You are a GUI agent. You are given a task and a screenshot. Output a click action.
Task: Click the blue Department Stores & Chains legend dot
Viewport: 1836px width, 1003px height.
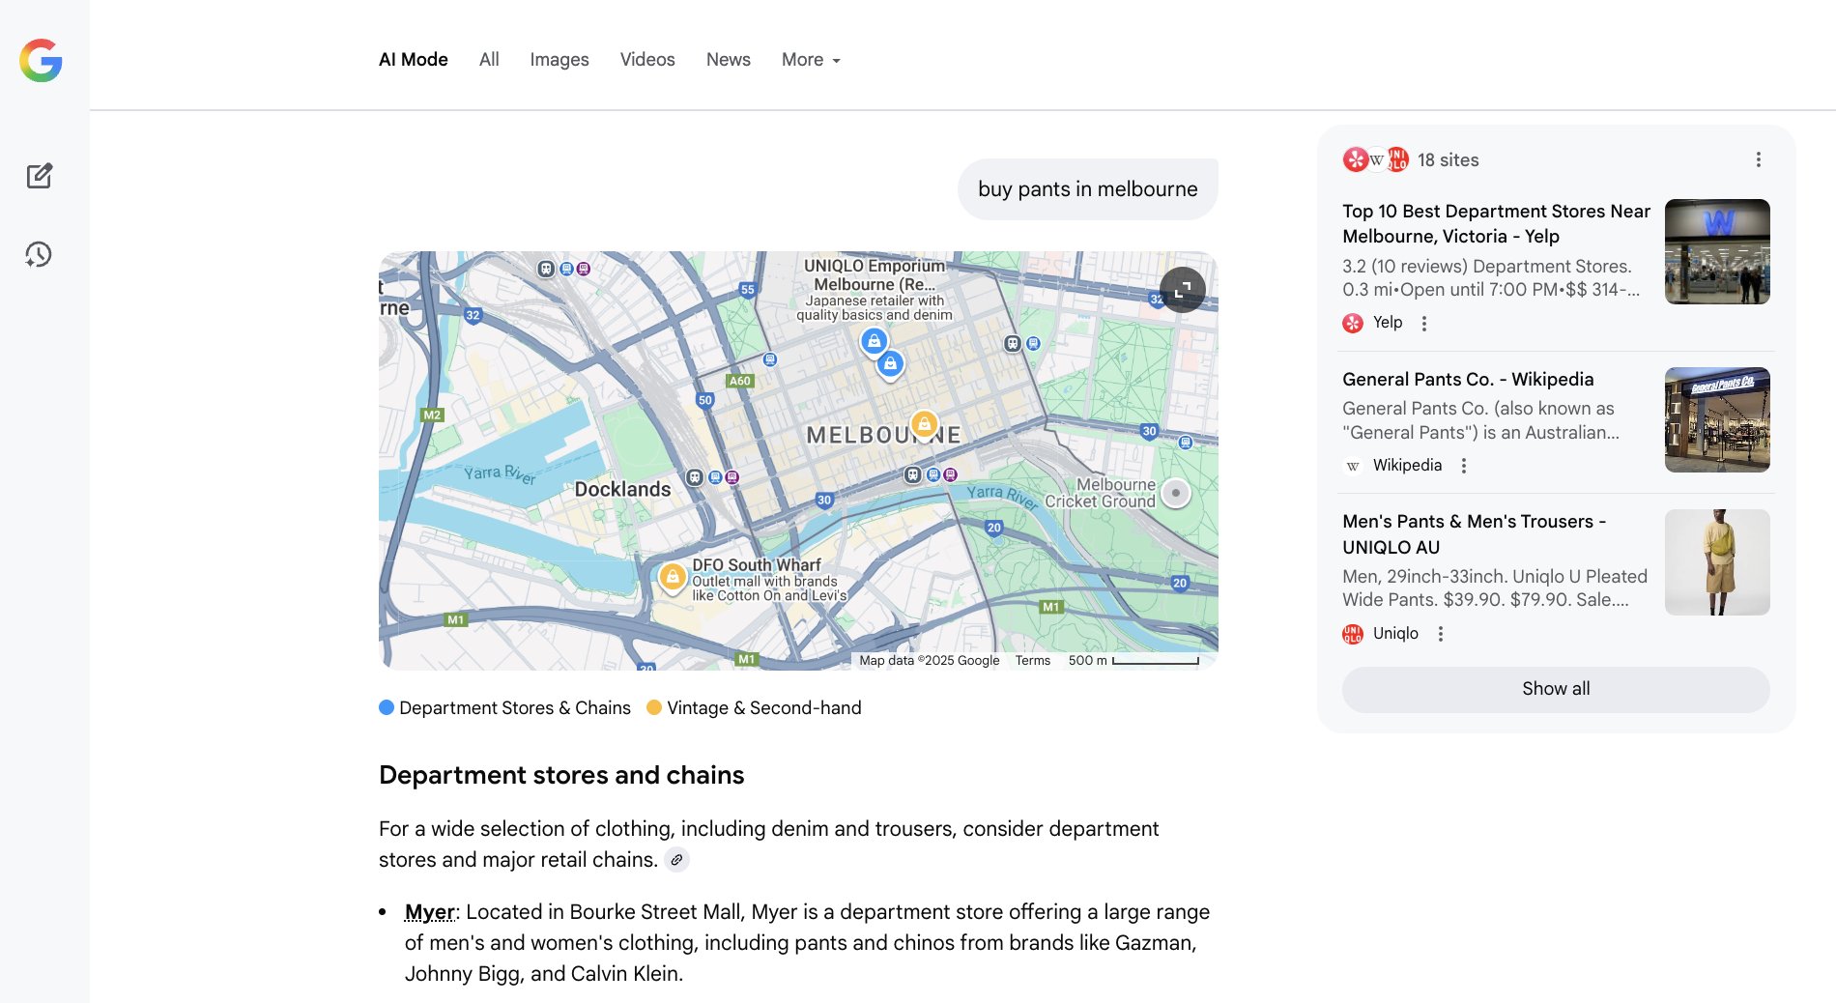[x=387, y=708]
